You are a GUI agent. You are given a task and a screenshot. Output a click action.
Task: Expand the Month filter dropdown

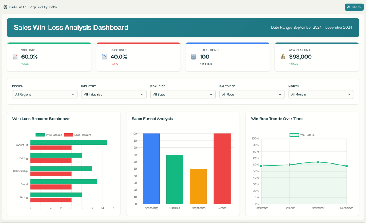tap(320, 95)
